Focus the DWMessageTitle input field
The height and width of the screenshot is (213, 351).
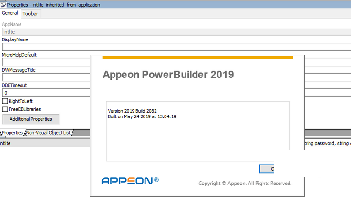(x=46, y=77)
